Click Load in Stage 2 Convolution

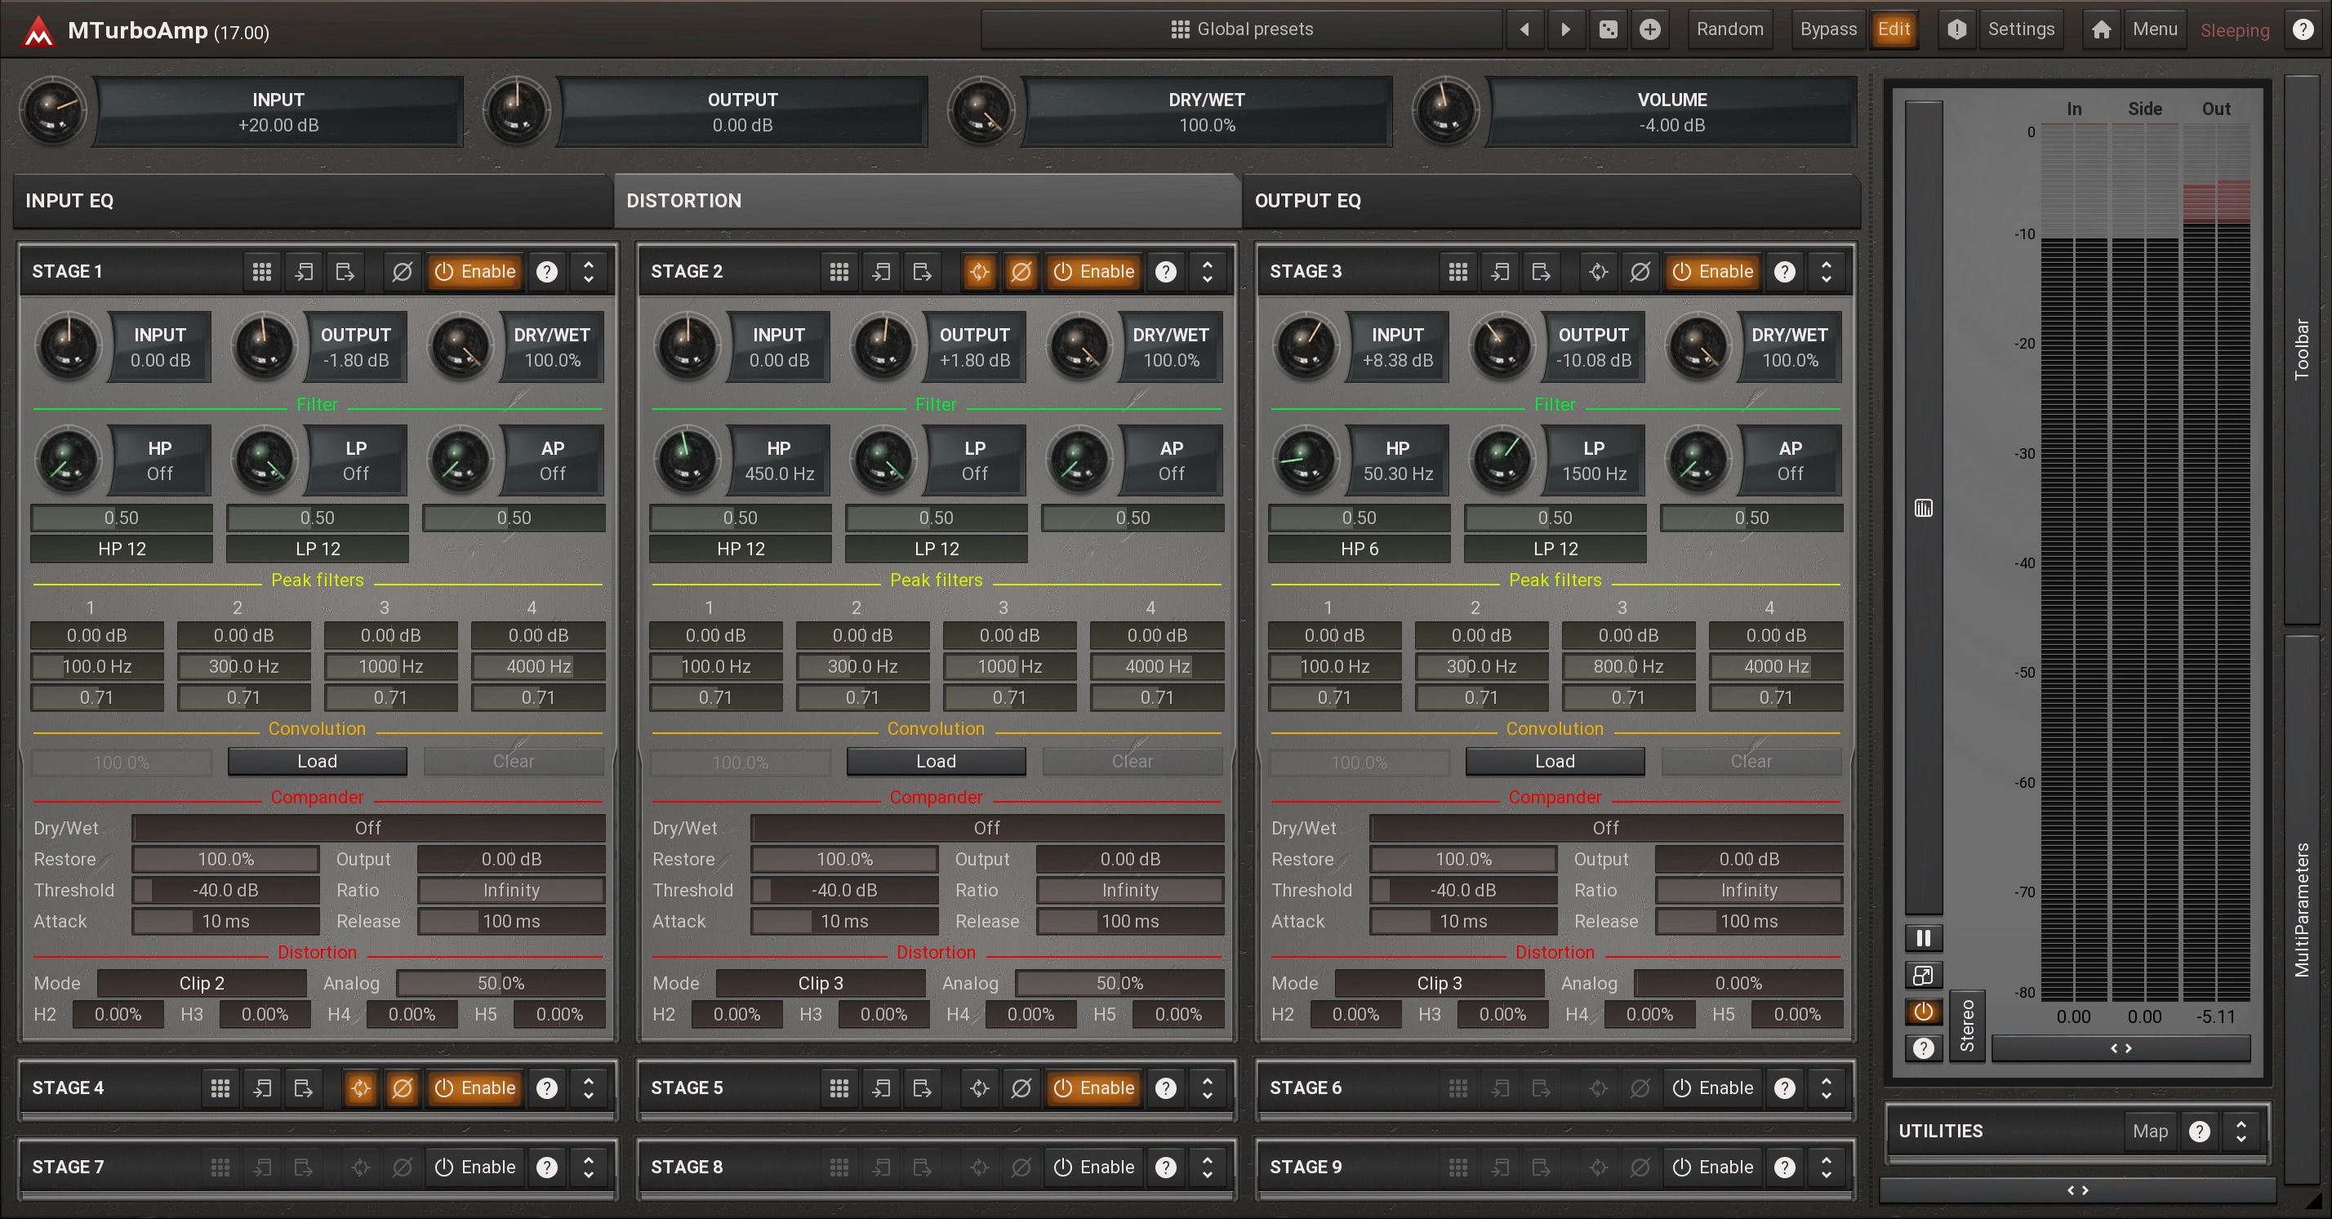[x=935, y=761]
